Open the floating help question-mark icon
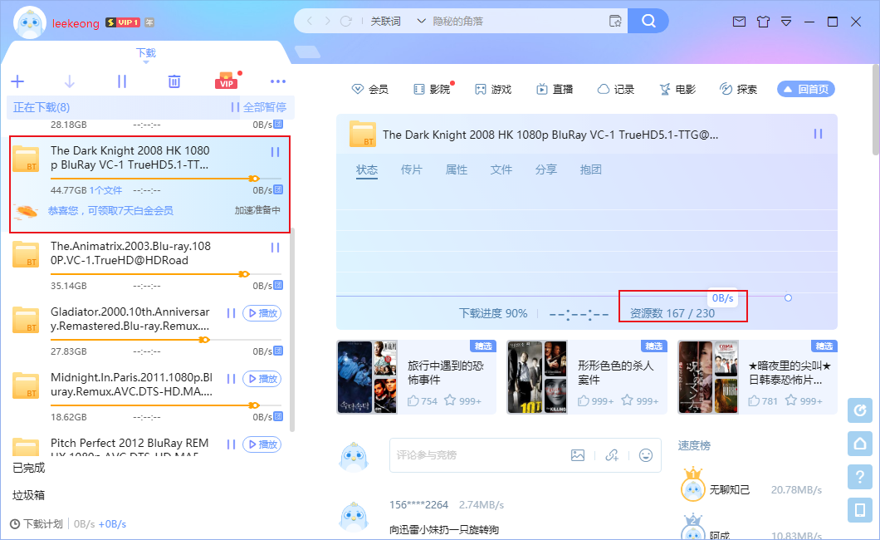Image resolution: width=880 pixels, height=540 pixels. 860,477
